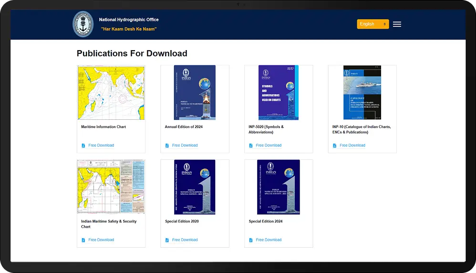Click PDF icon under Special Edition 2020

click(167, 240)
